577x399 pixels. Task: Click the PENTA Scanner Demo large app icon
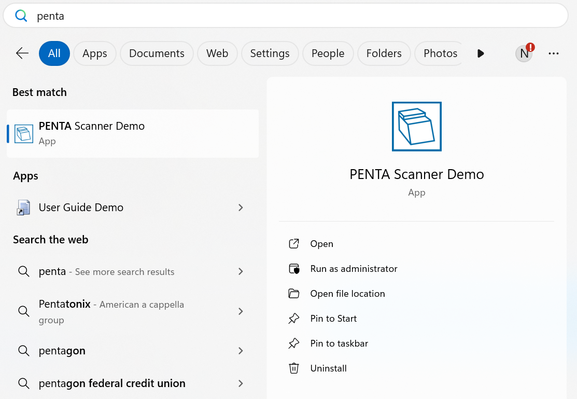pos(416,127)
